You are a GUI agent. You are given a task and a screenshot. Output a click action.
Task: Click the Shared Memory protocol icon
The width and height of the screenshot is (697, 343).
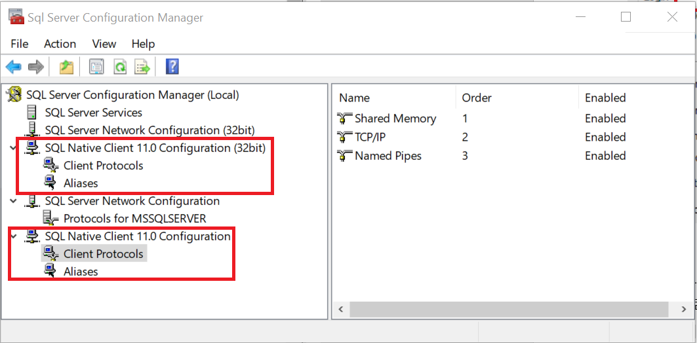tap(344, 118)
